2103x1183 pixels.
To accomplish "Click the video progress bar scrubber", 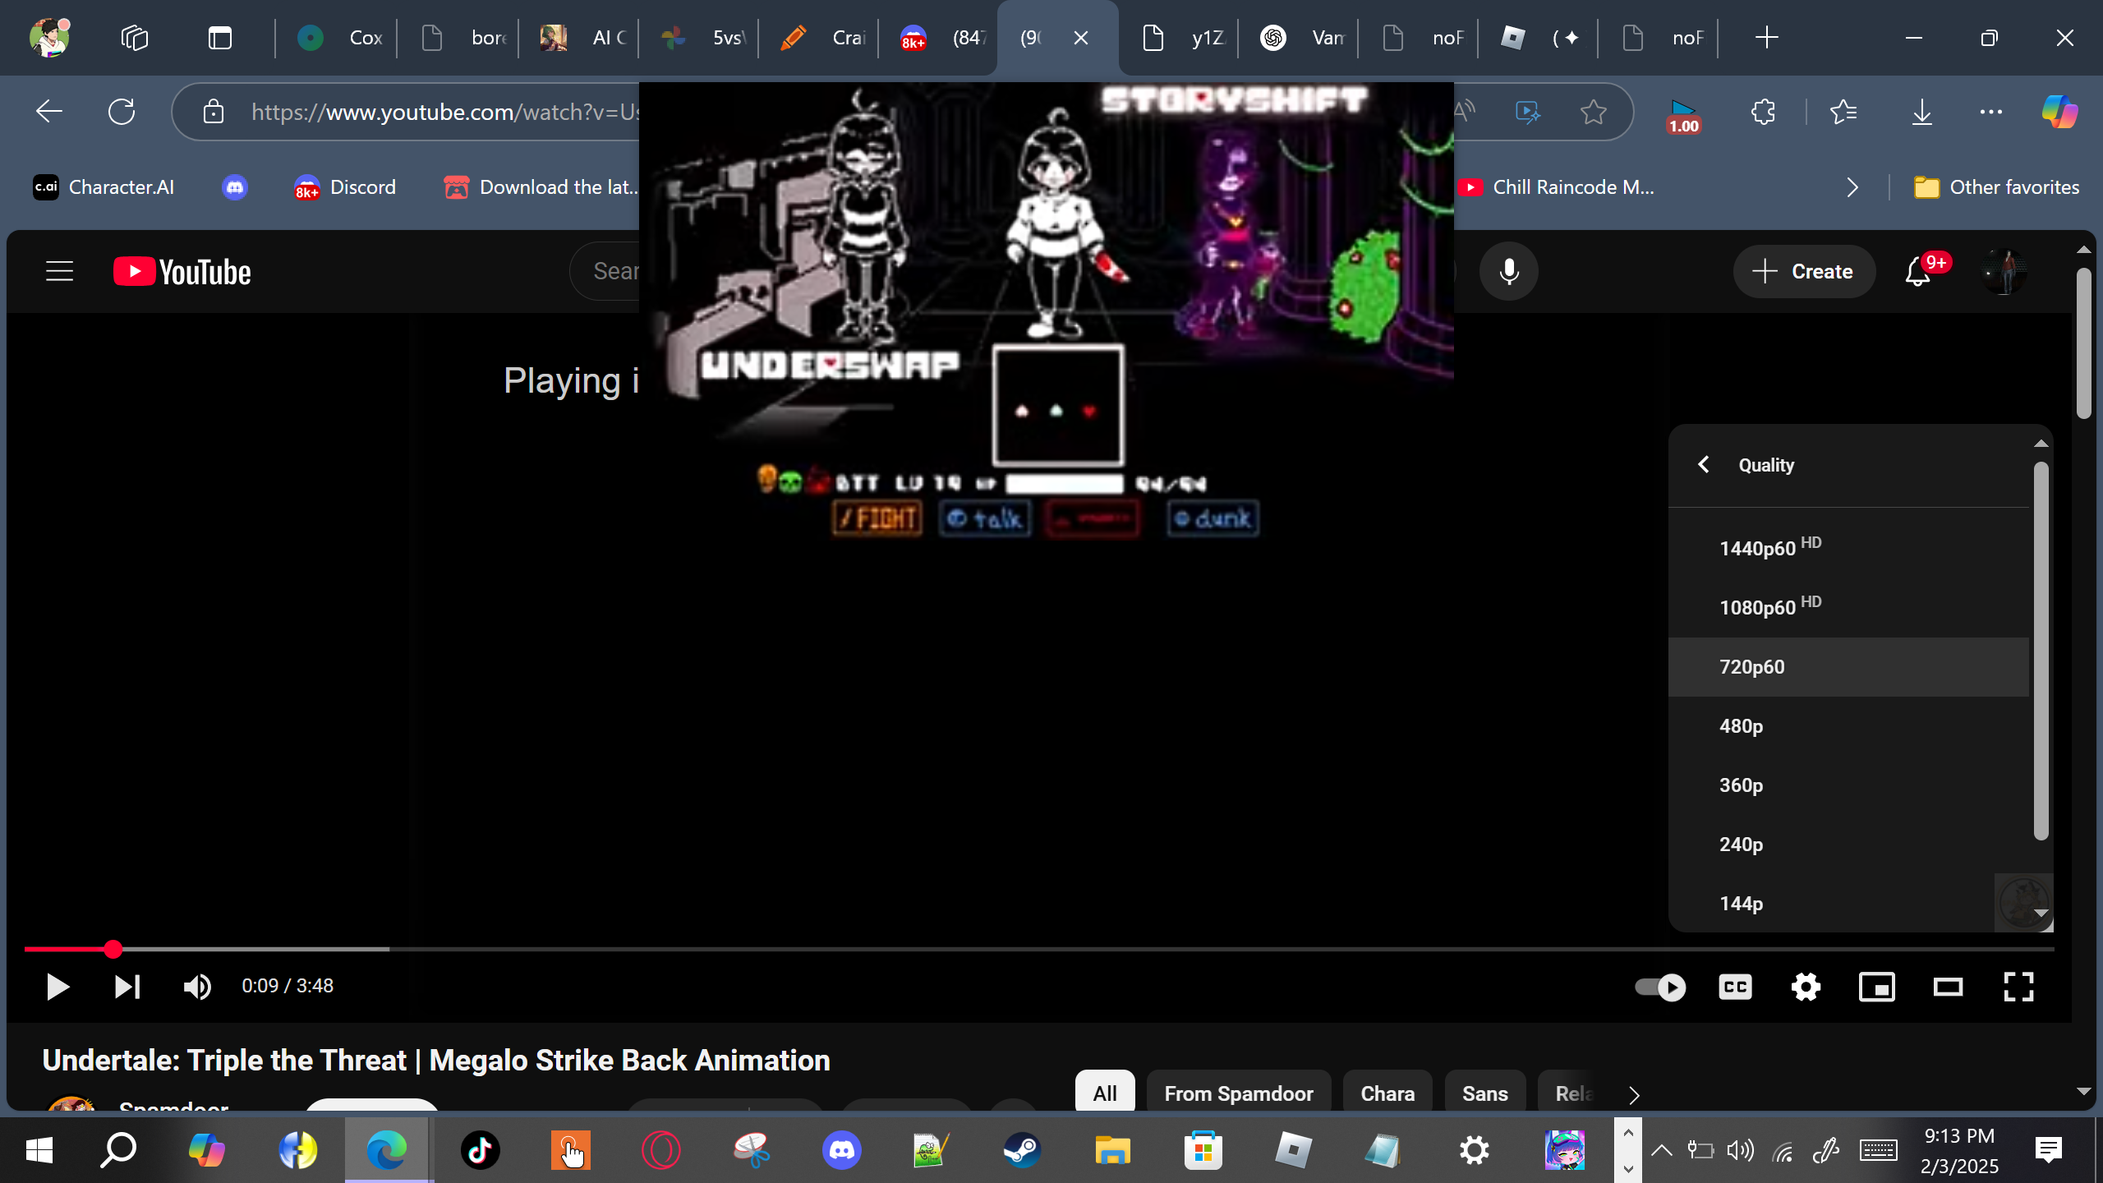I will point(113,950).
